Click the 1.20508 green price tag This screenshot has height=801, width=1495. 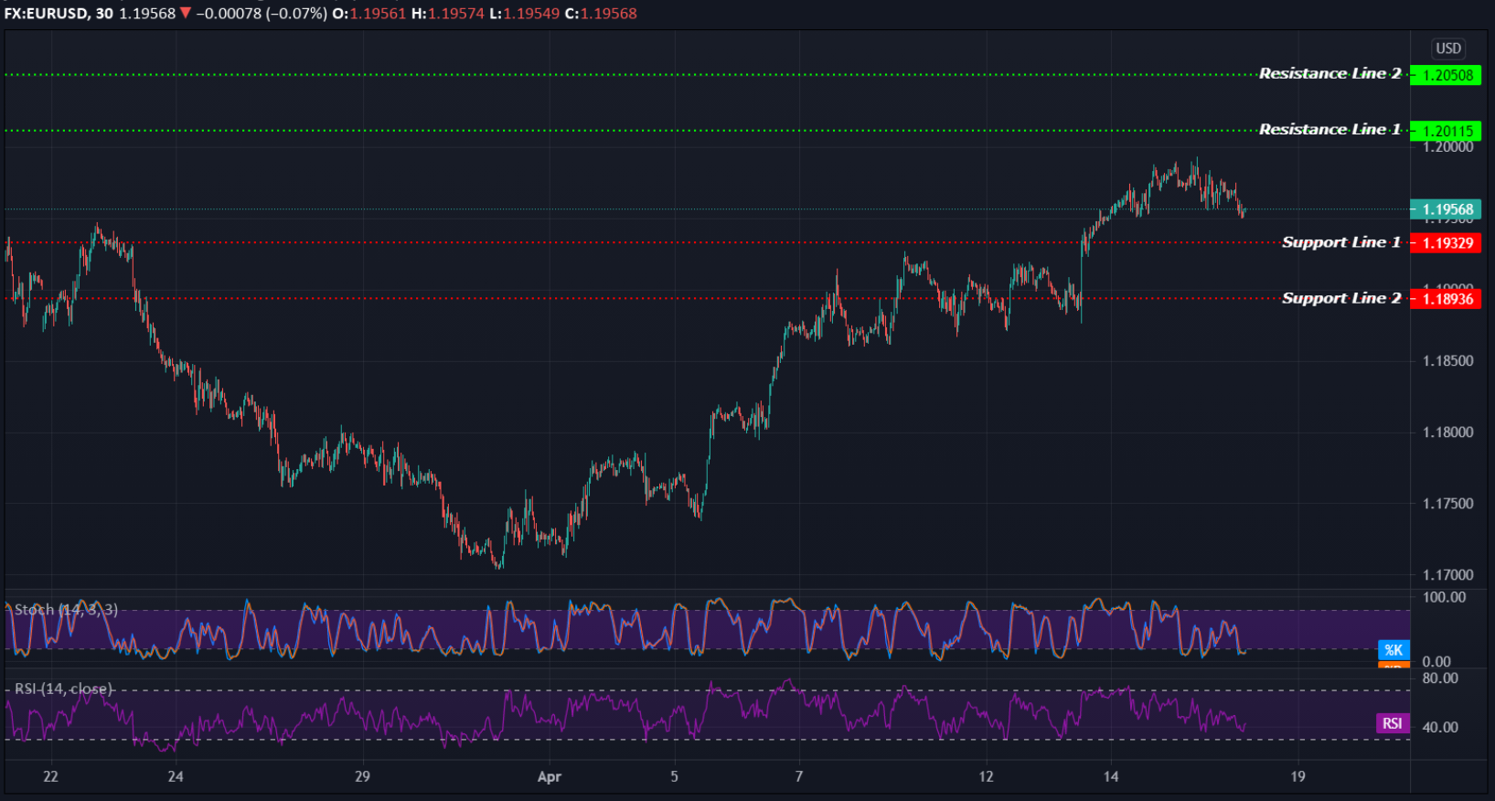coord(1446,75)
